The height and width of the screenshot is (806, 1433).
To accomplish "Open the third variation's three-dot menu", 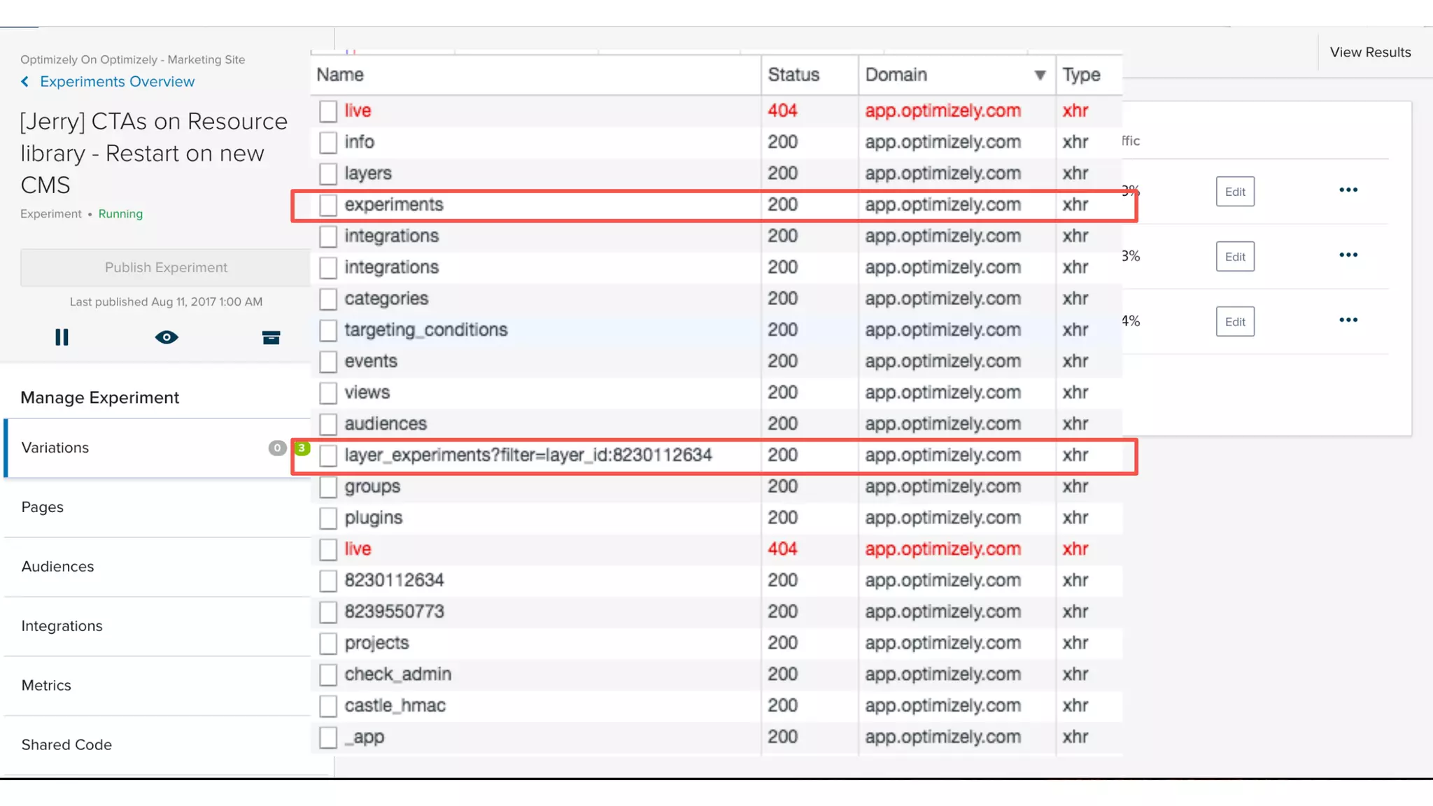I will pyautogui.click(x=1348, y=320).
